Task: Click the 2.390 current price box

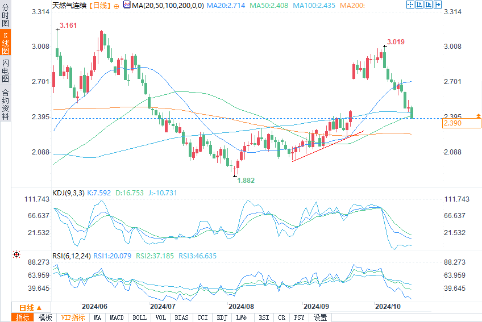Action: (462, 123)
